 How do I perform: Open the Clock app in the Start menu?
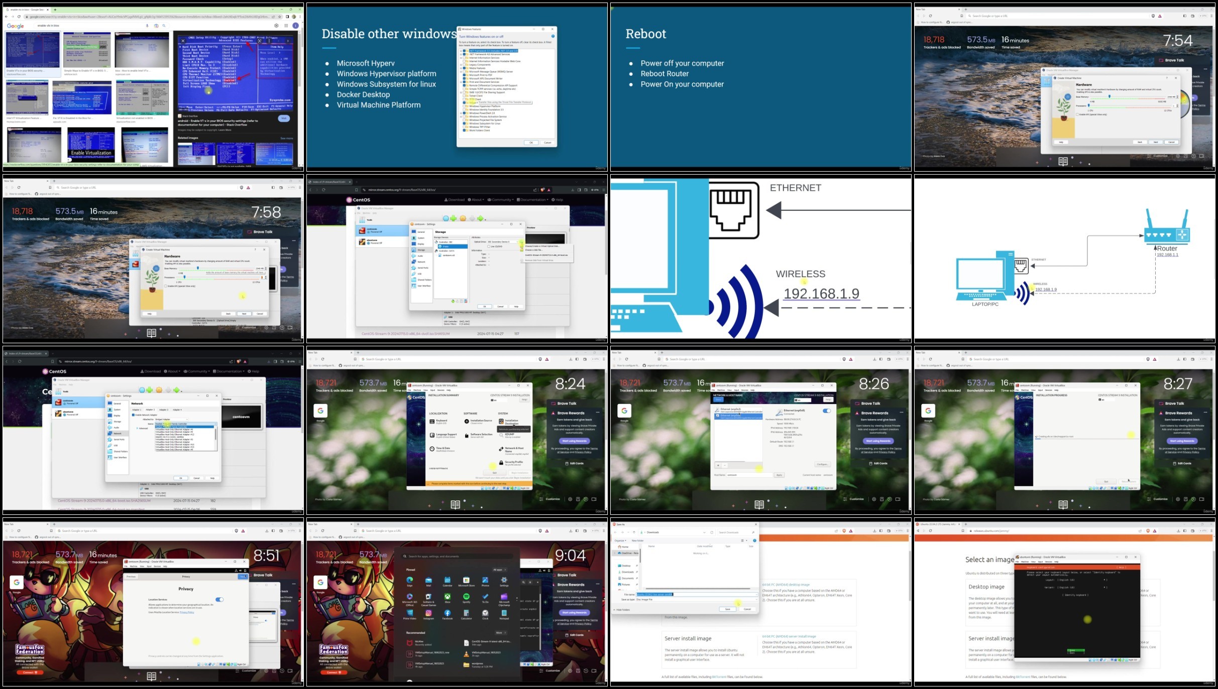(485, 615)
